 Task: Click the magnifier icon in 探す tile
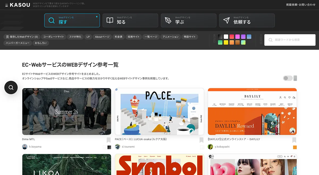[x=52, y=21]
